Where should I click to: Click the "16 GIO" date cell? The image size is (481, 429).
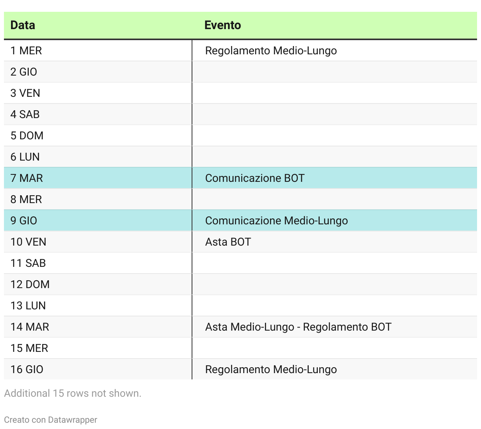tap(27, 370)
